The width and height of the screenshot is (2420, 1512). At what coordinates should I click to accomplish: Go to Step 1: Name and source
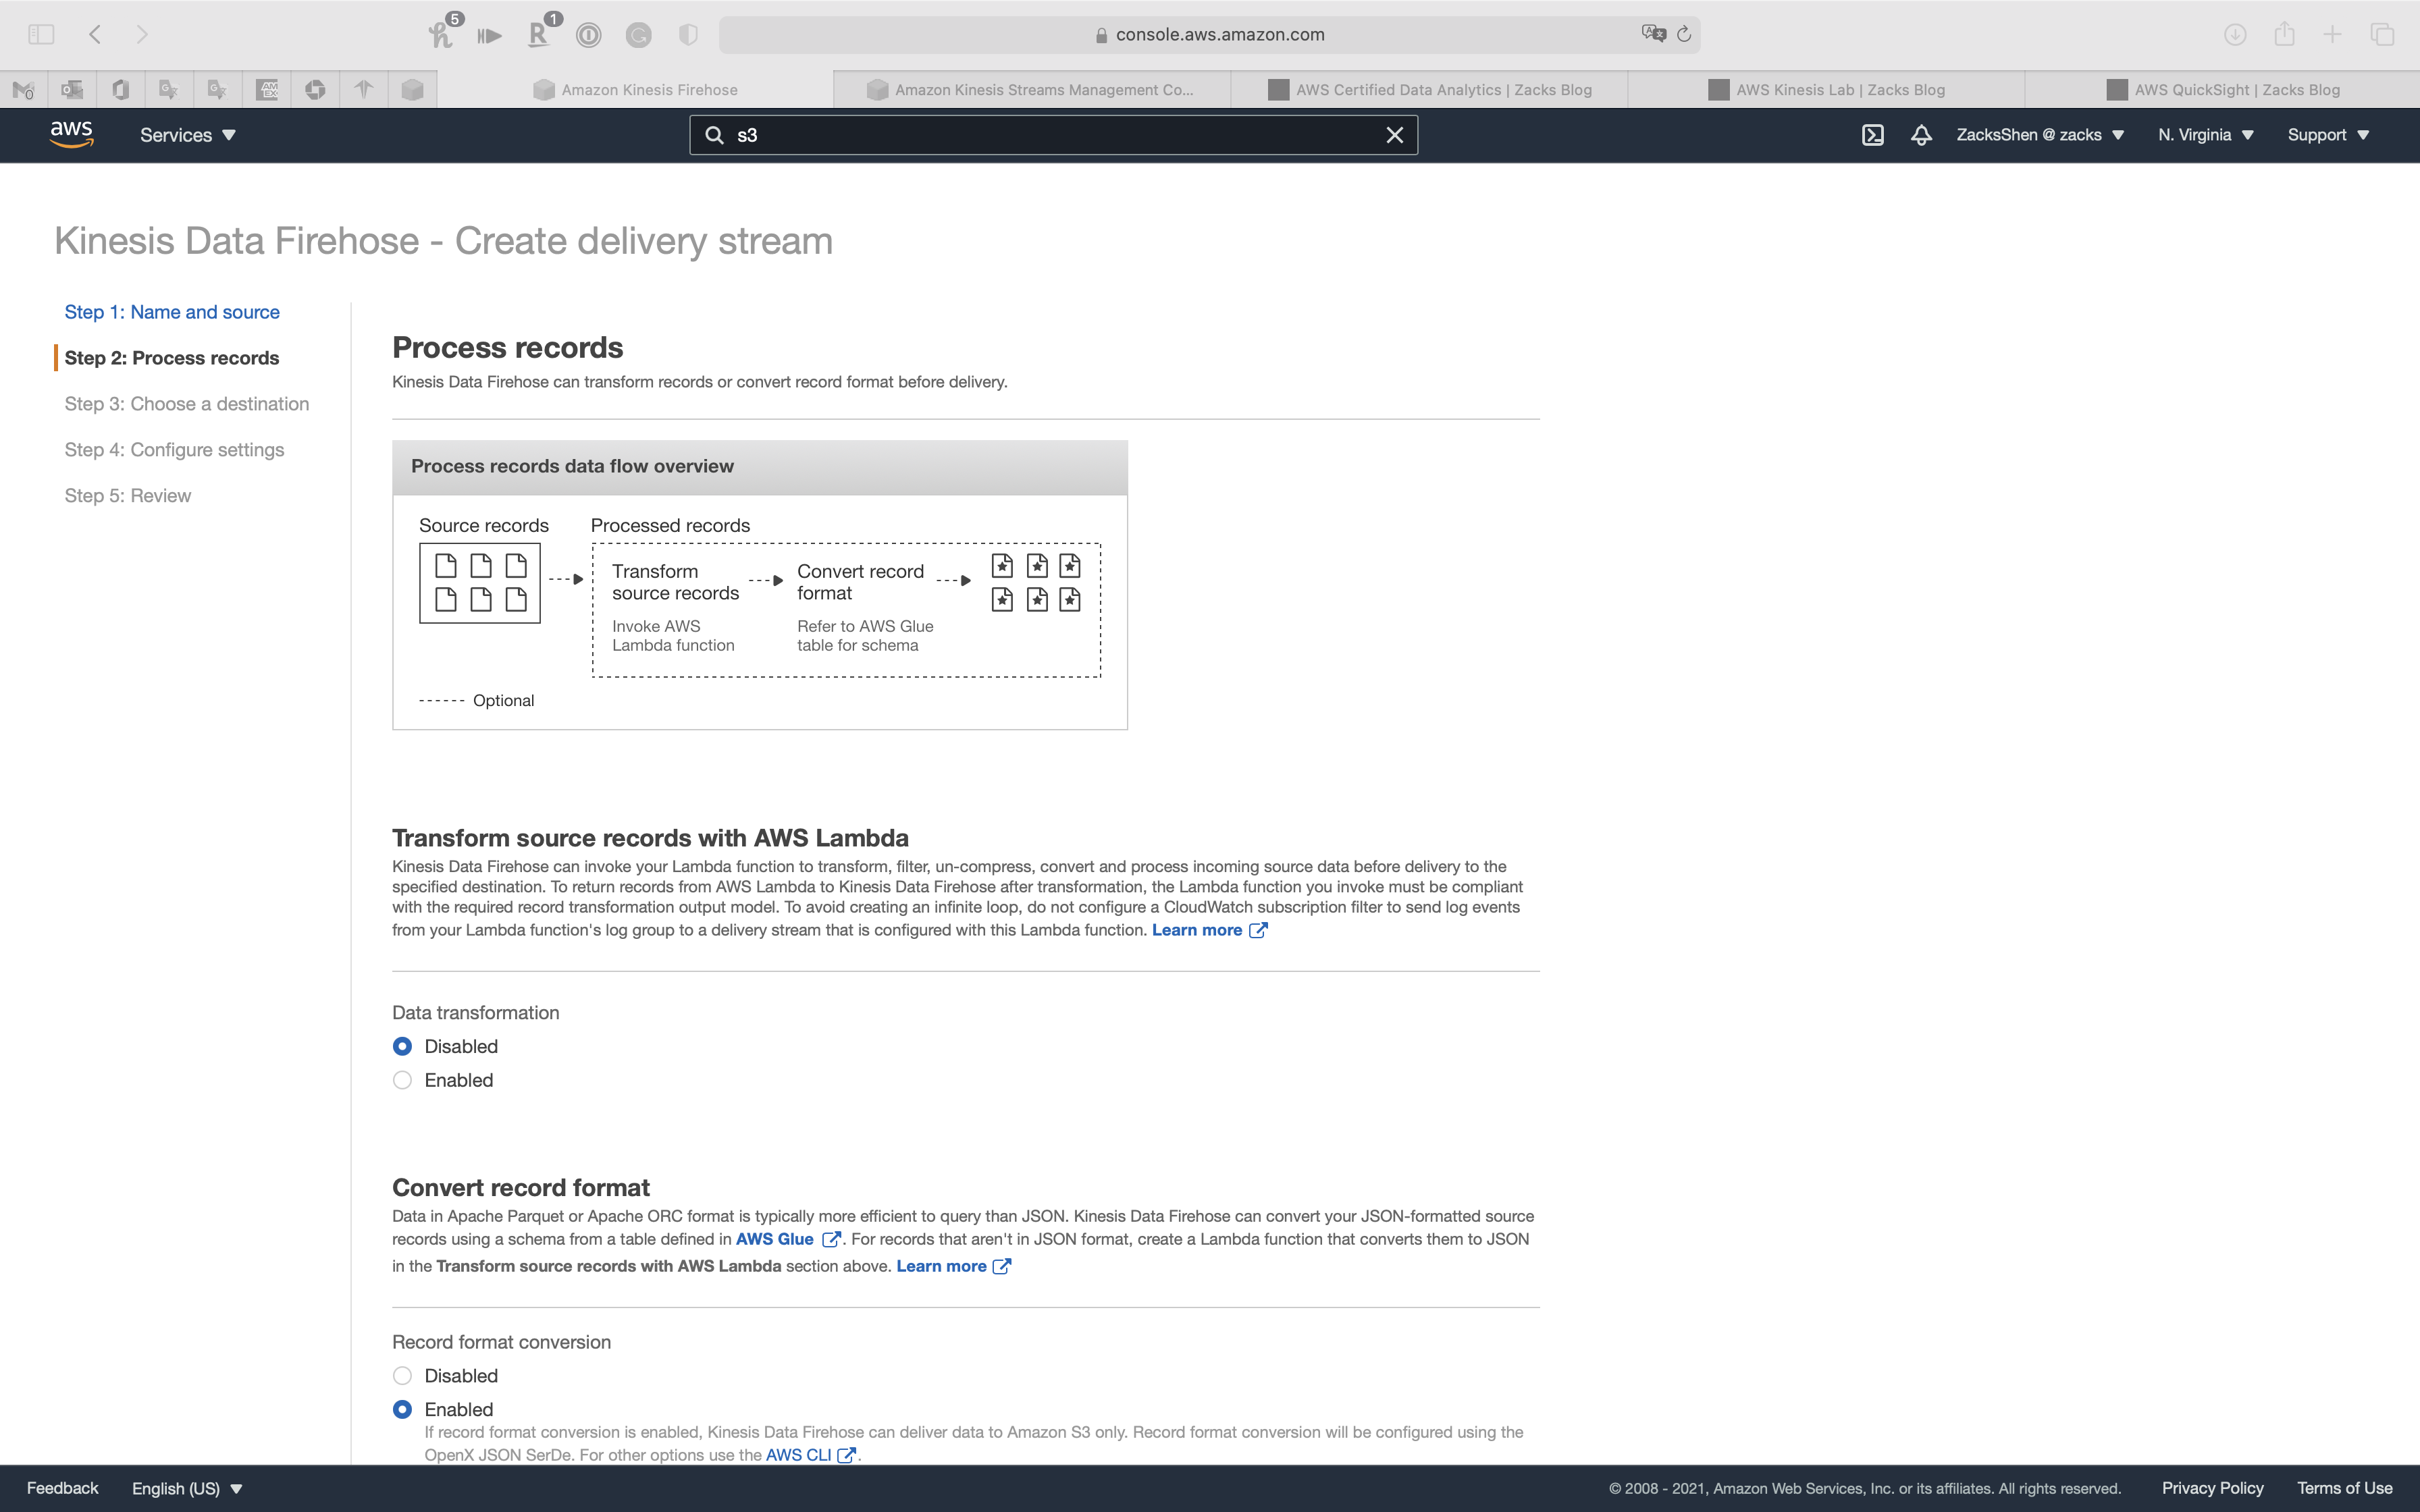pyautogui.click(x=172, y=312)
